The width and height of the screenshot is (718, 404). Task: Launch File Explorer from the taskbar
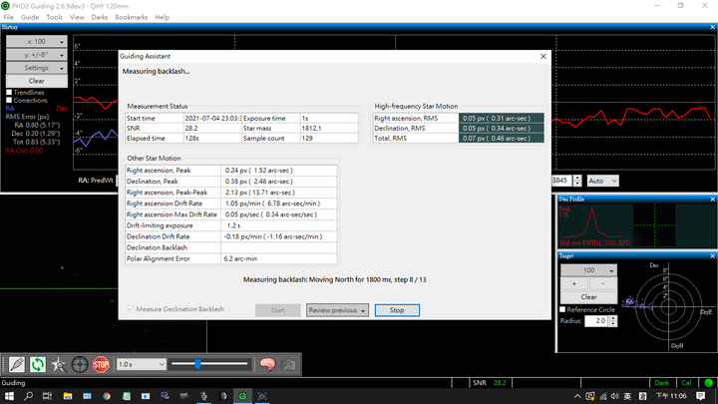[68, 396]
